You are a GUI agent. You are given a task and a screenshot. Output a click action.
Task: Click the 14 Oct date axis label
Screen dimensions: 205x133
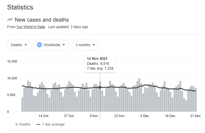(x=44, y=116)
